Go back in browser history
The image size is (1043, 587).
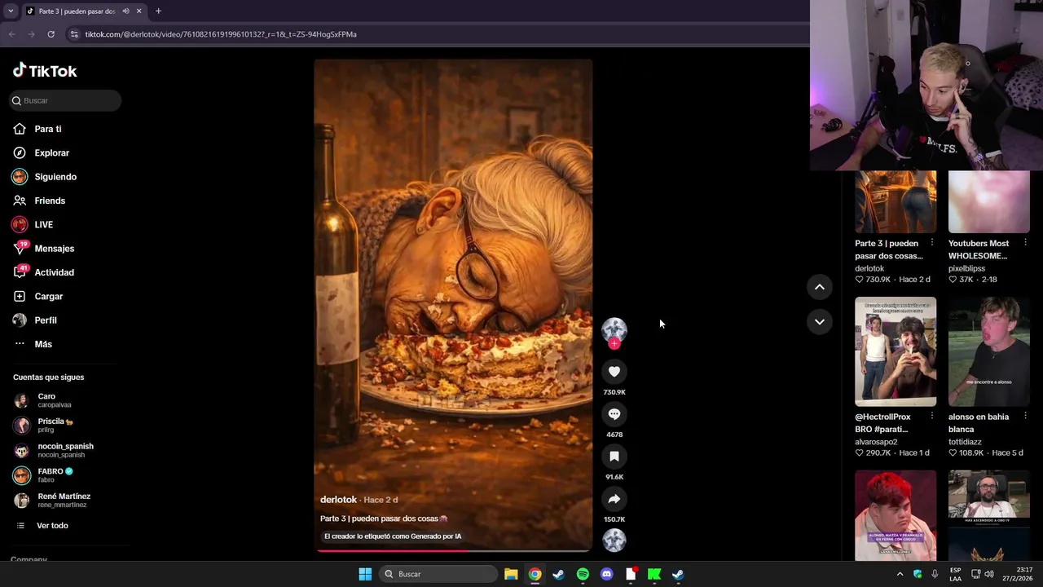point(12,34)
